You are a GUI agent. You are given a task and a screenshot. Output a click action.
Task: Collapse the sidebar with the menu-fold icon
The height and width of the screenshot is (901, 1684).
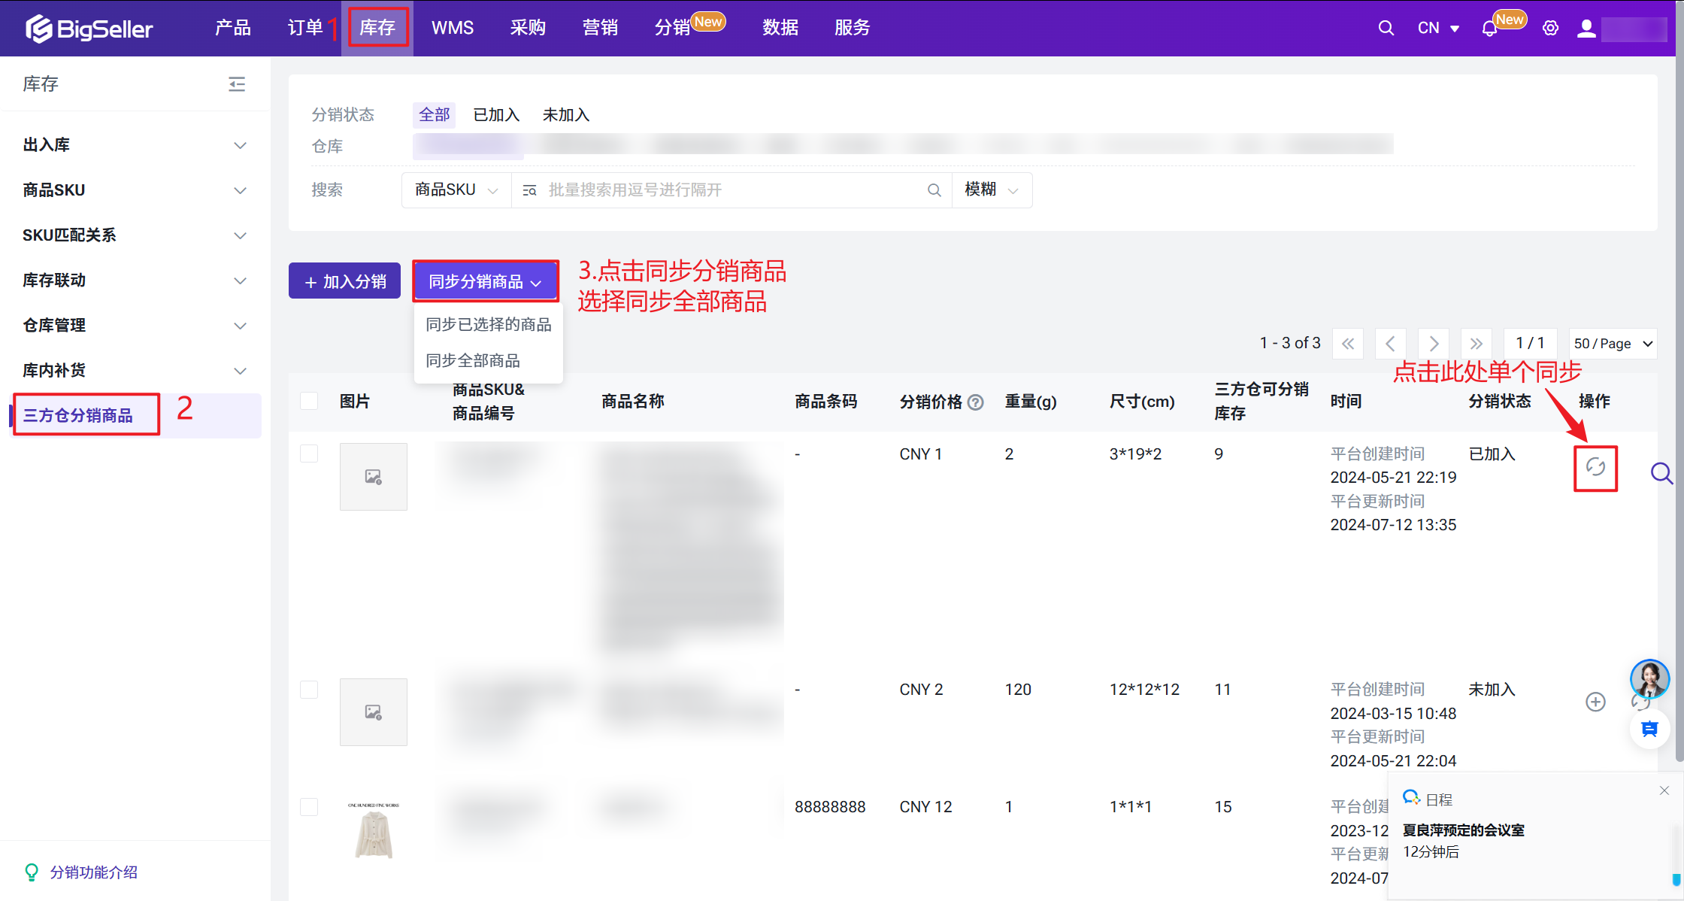tap(237, 83)
